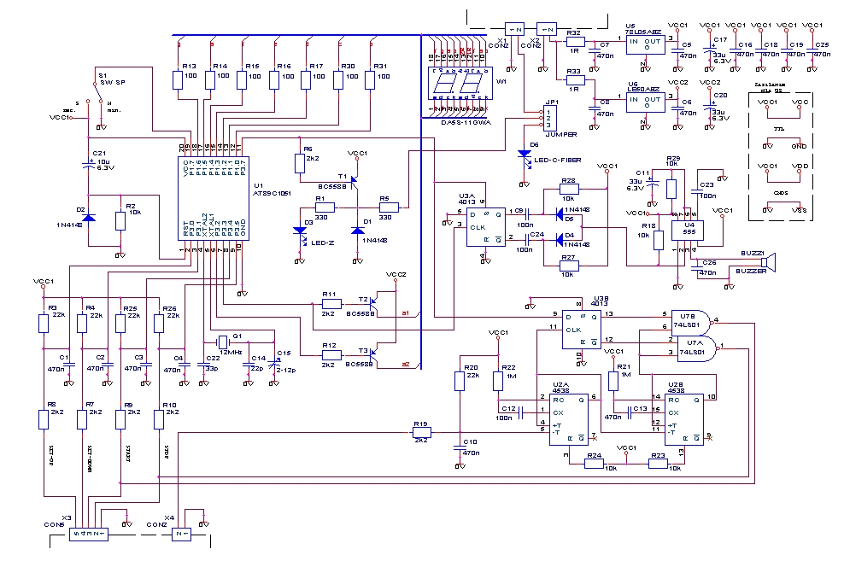Select the R12 resistor label

tap(329, 346)
